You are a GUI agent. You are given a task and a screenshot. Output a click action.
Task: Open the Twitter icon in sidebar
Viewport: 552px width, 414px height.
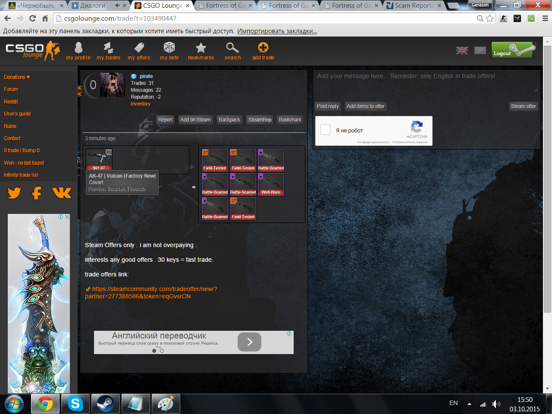point(14,193)
